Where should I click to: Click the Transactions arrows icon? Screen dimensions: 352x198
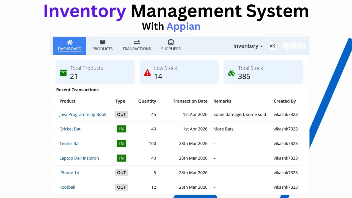tap(137, 42)
